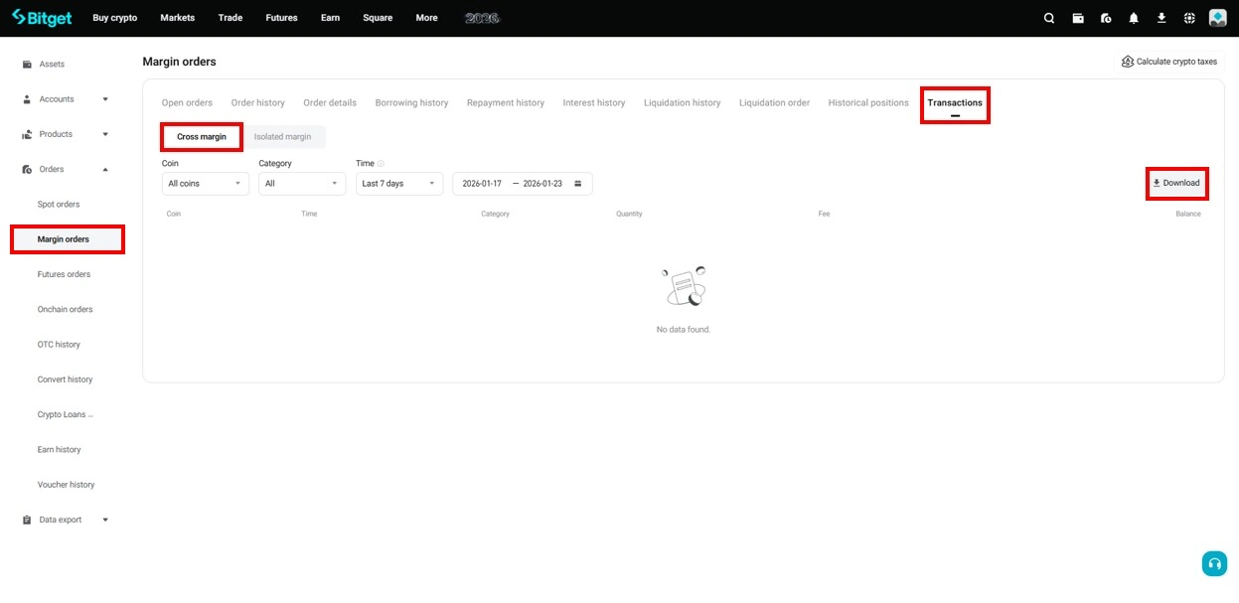Viewport: 1239px width, 603px height.
Task: Open the orders history clock icon in the header
Action: (1106, 18)
